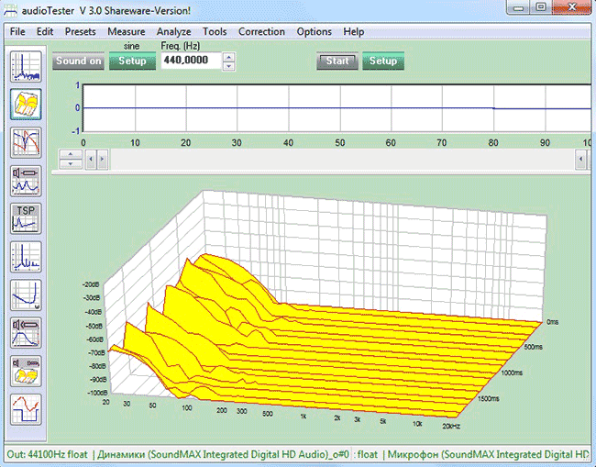Click the left scroll arrow below the time graph
The width and height of the screenshot is (596, 467).
click(x=91, y=160)
